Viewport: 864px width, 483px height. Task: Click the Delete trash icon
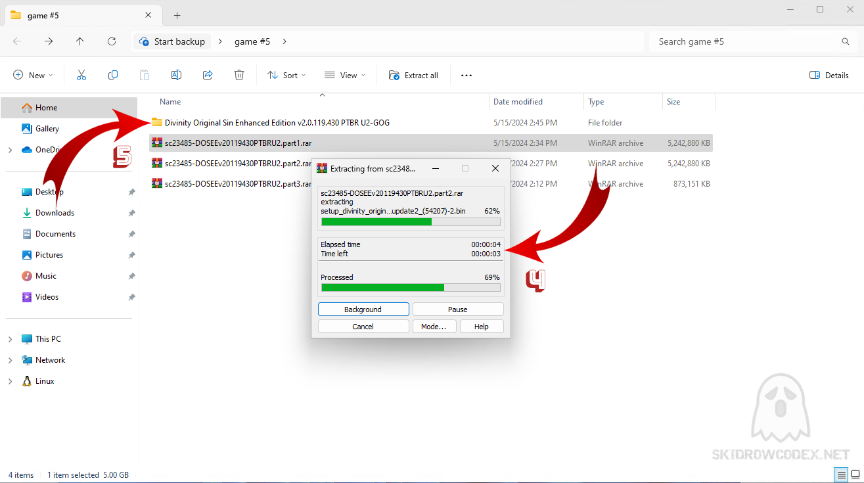coord(239,76)
